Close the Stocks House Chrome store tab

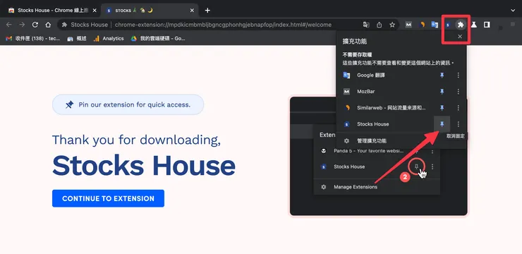[x=95, y=11]
